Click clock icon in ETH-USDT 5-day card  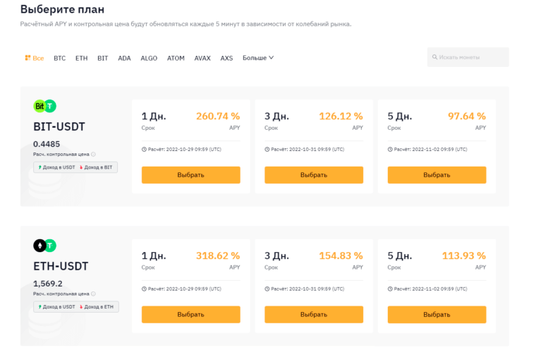click(x=390, y=289)
